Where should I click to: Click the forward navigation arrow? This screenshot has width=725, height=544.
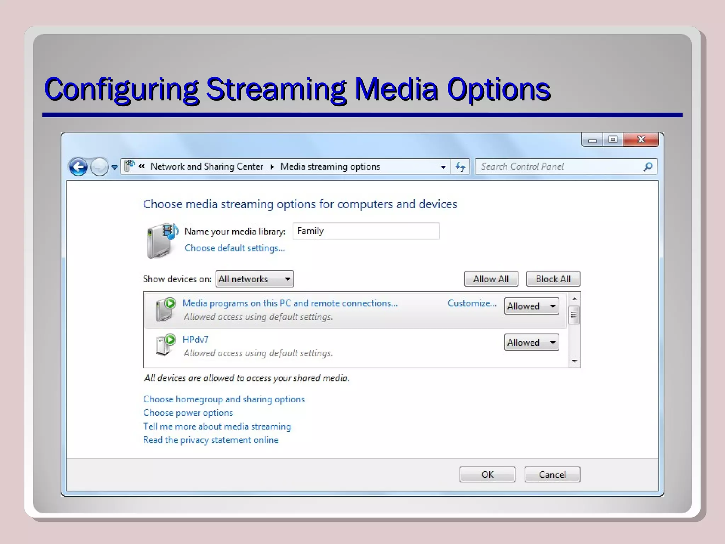(99, 166)
